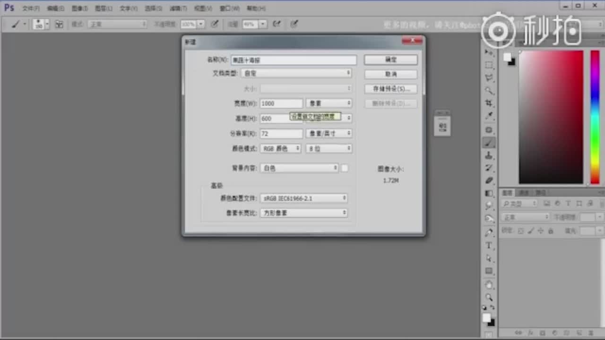Select the Zoom tool

489,297
